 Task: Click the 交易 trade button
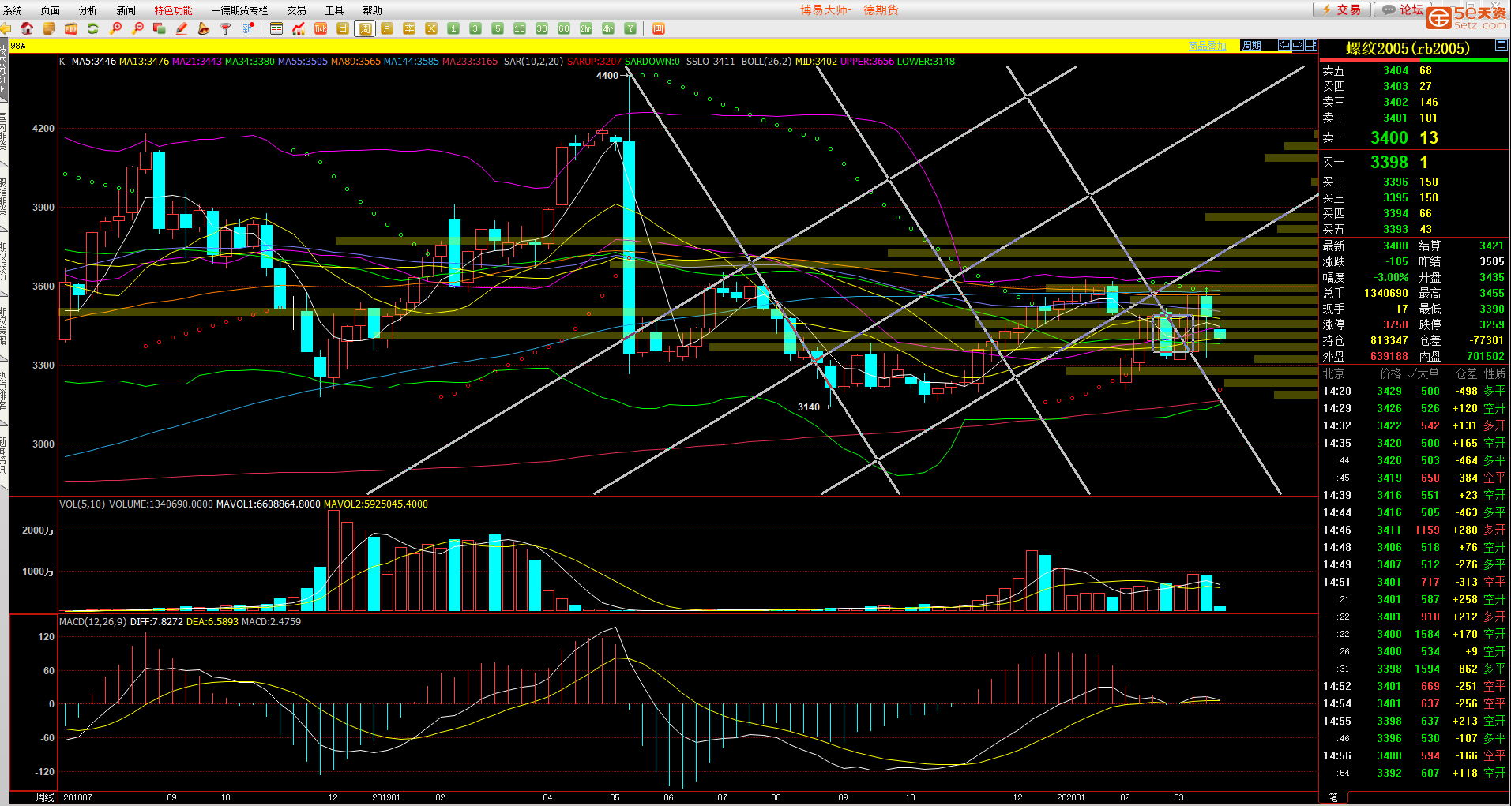point(1342,9)
